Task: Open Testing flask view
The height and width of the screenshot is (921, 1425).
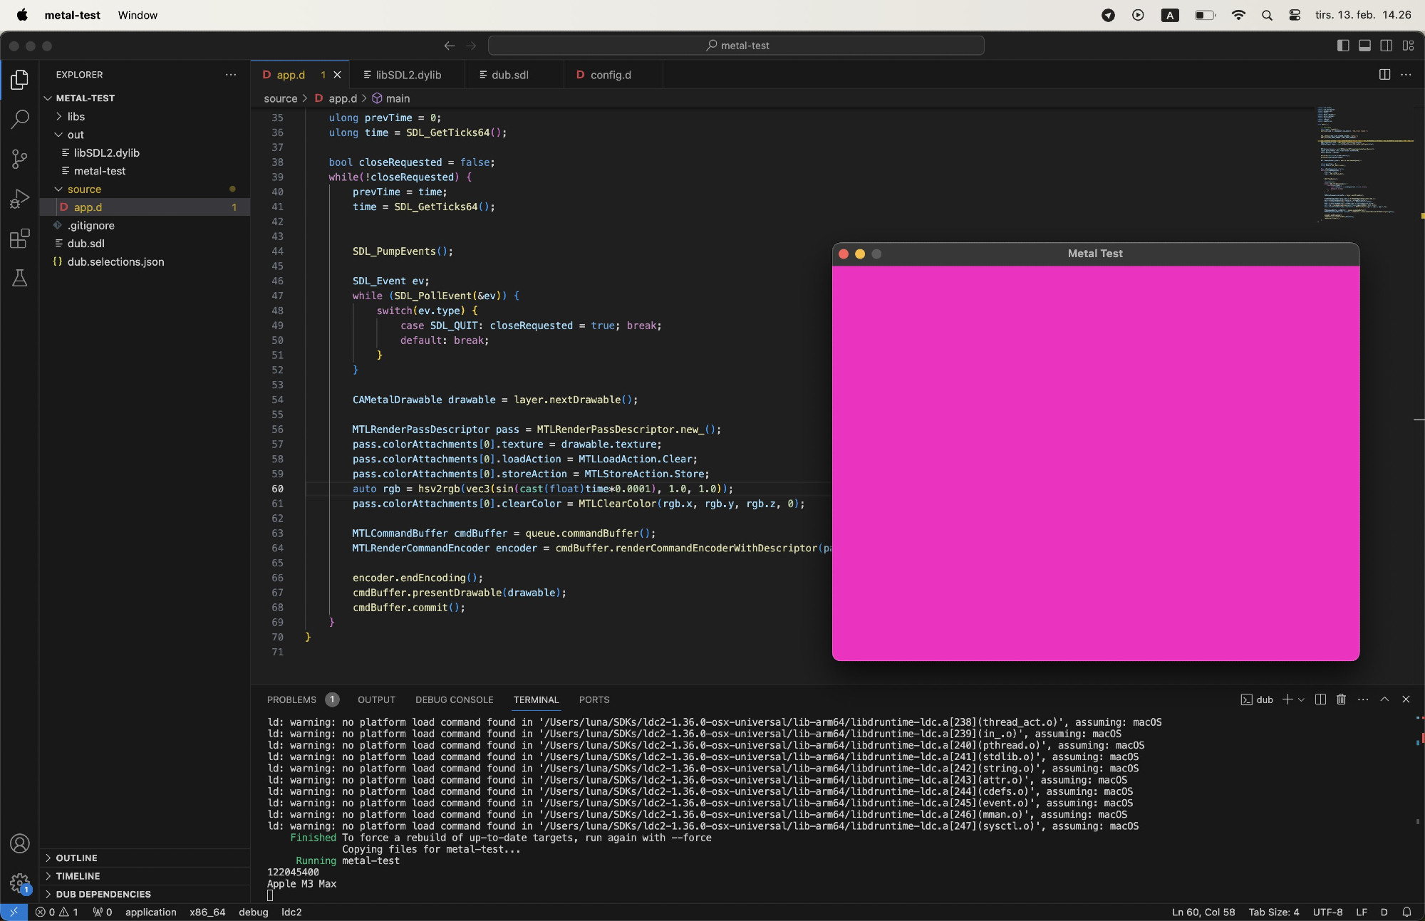Action: pyautogui.click(x=19, y=278)
